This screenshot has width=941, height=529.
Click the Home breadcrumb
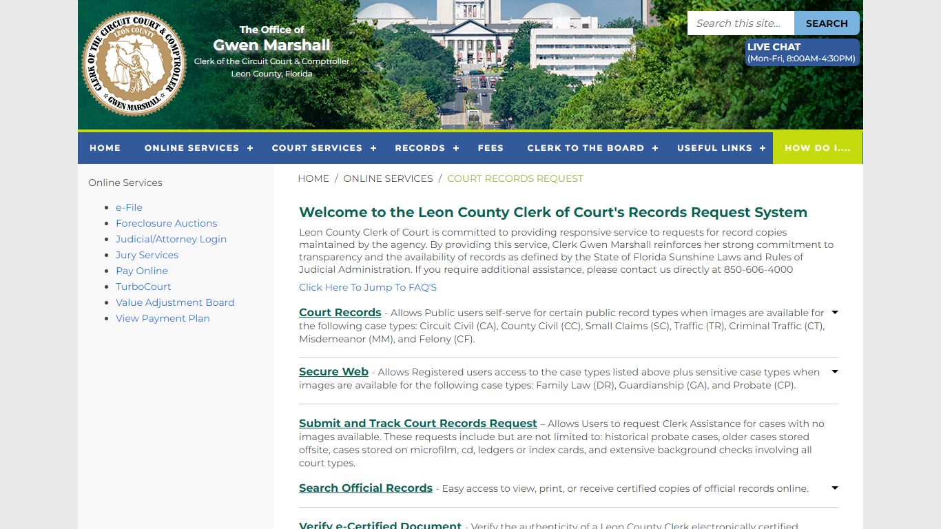tap(313, 178)
